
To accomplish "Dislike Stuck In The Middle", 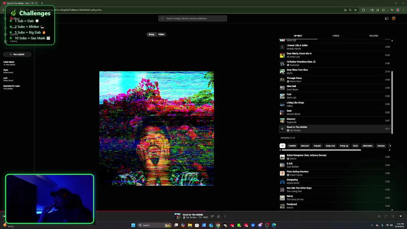I will 212,216.
